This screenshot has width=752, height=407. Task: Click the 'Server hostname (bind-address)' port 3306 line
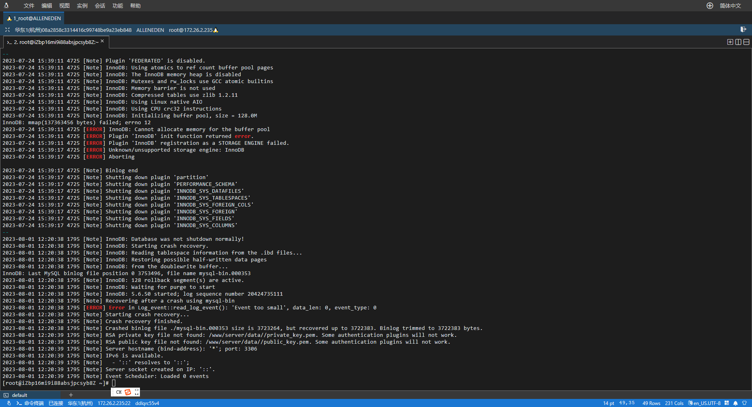point(130,349)
